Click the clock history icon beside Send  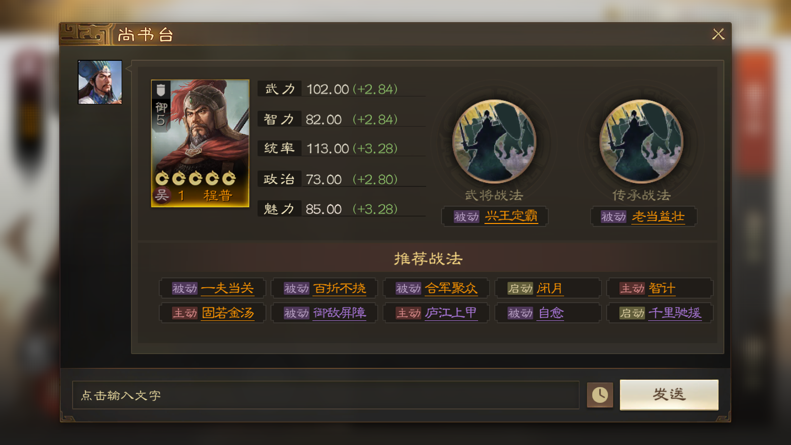click(600, 395)
